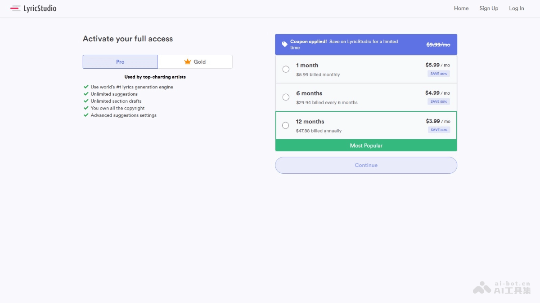Select the 1 month plan radio button

pos(286,69)
